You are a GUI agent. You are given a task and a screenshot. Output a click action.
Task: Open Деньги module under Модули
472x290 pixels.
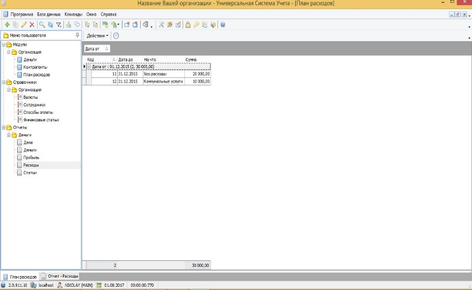click(30, 60)
